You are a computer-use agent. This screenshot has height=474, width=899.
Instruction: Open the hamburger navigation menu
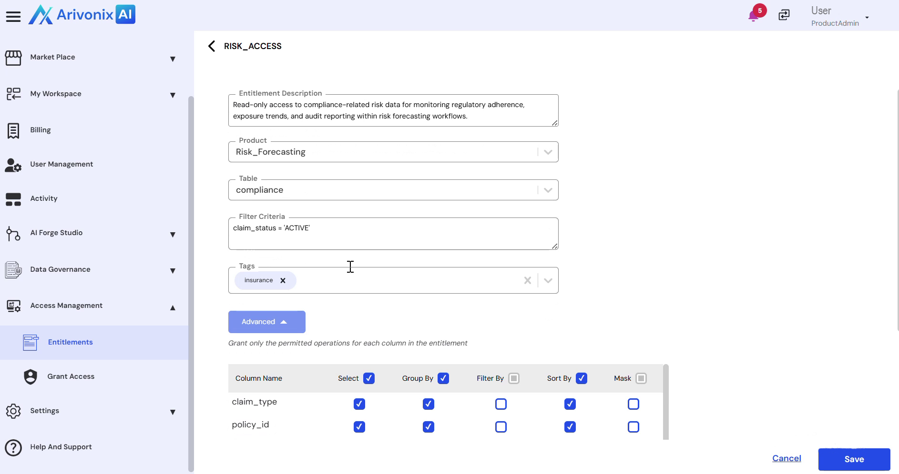13,17
